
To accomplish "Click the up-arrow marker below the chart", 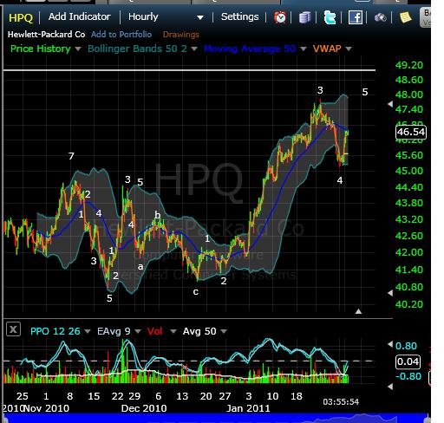I will click(x=358, y=311).
